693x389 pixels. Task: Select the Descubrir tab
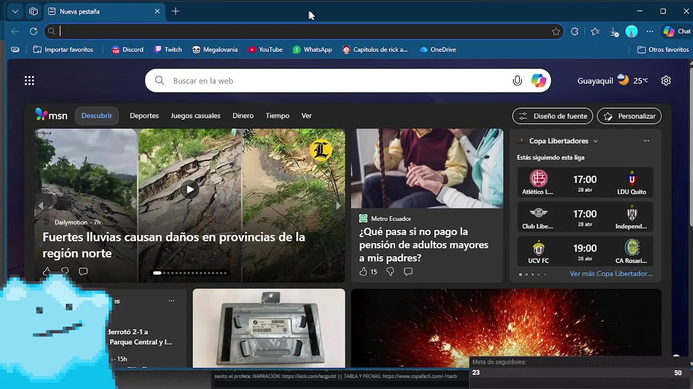97,116
